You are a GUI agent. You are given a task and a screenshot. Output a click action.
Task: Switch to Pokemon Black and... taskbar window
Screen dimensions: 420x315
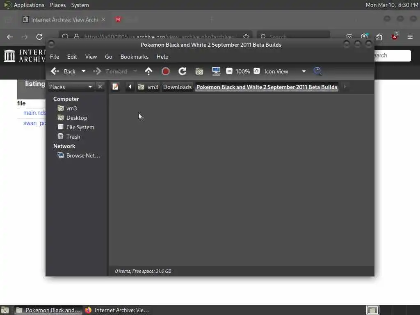(48, 310)
